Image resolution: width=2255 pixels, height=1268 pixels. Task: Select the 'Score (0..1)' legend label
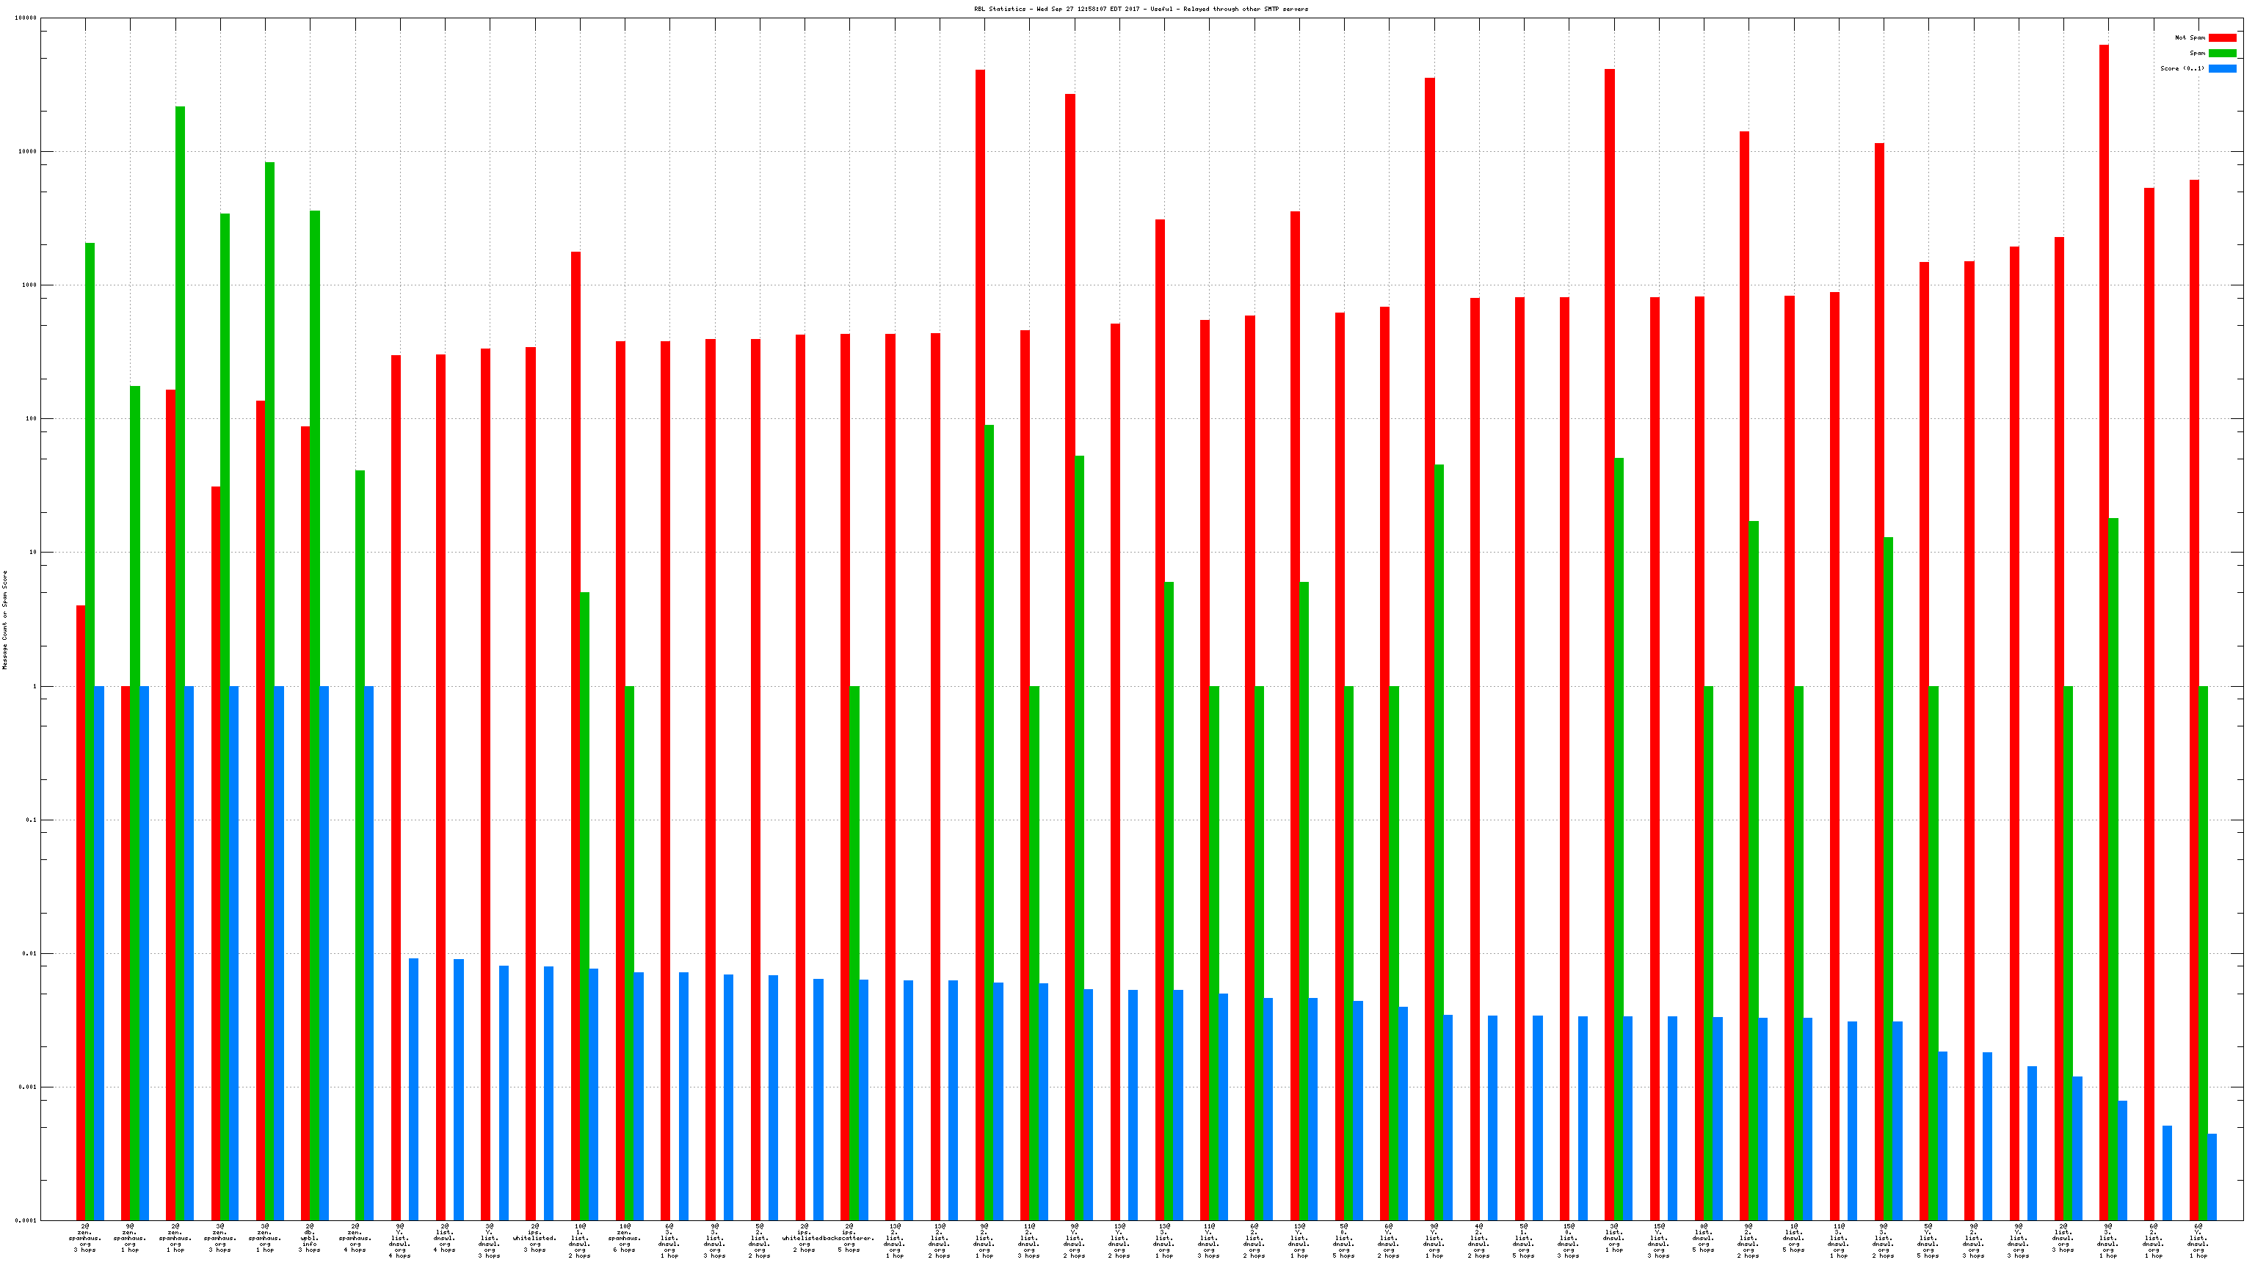click(2182, 68)
